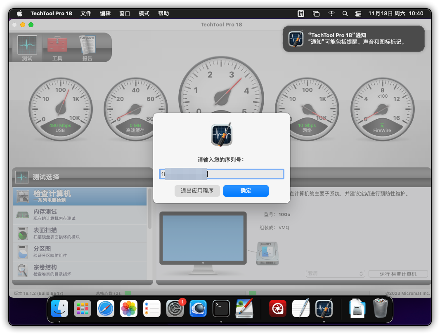Click the partition map pie icon

click(23, 252)
